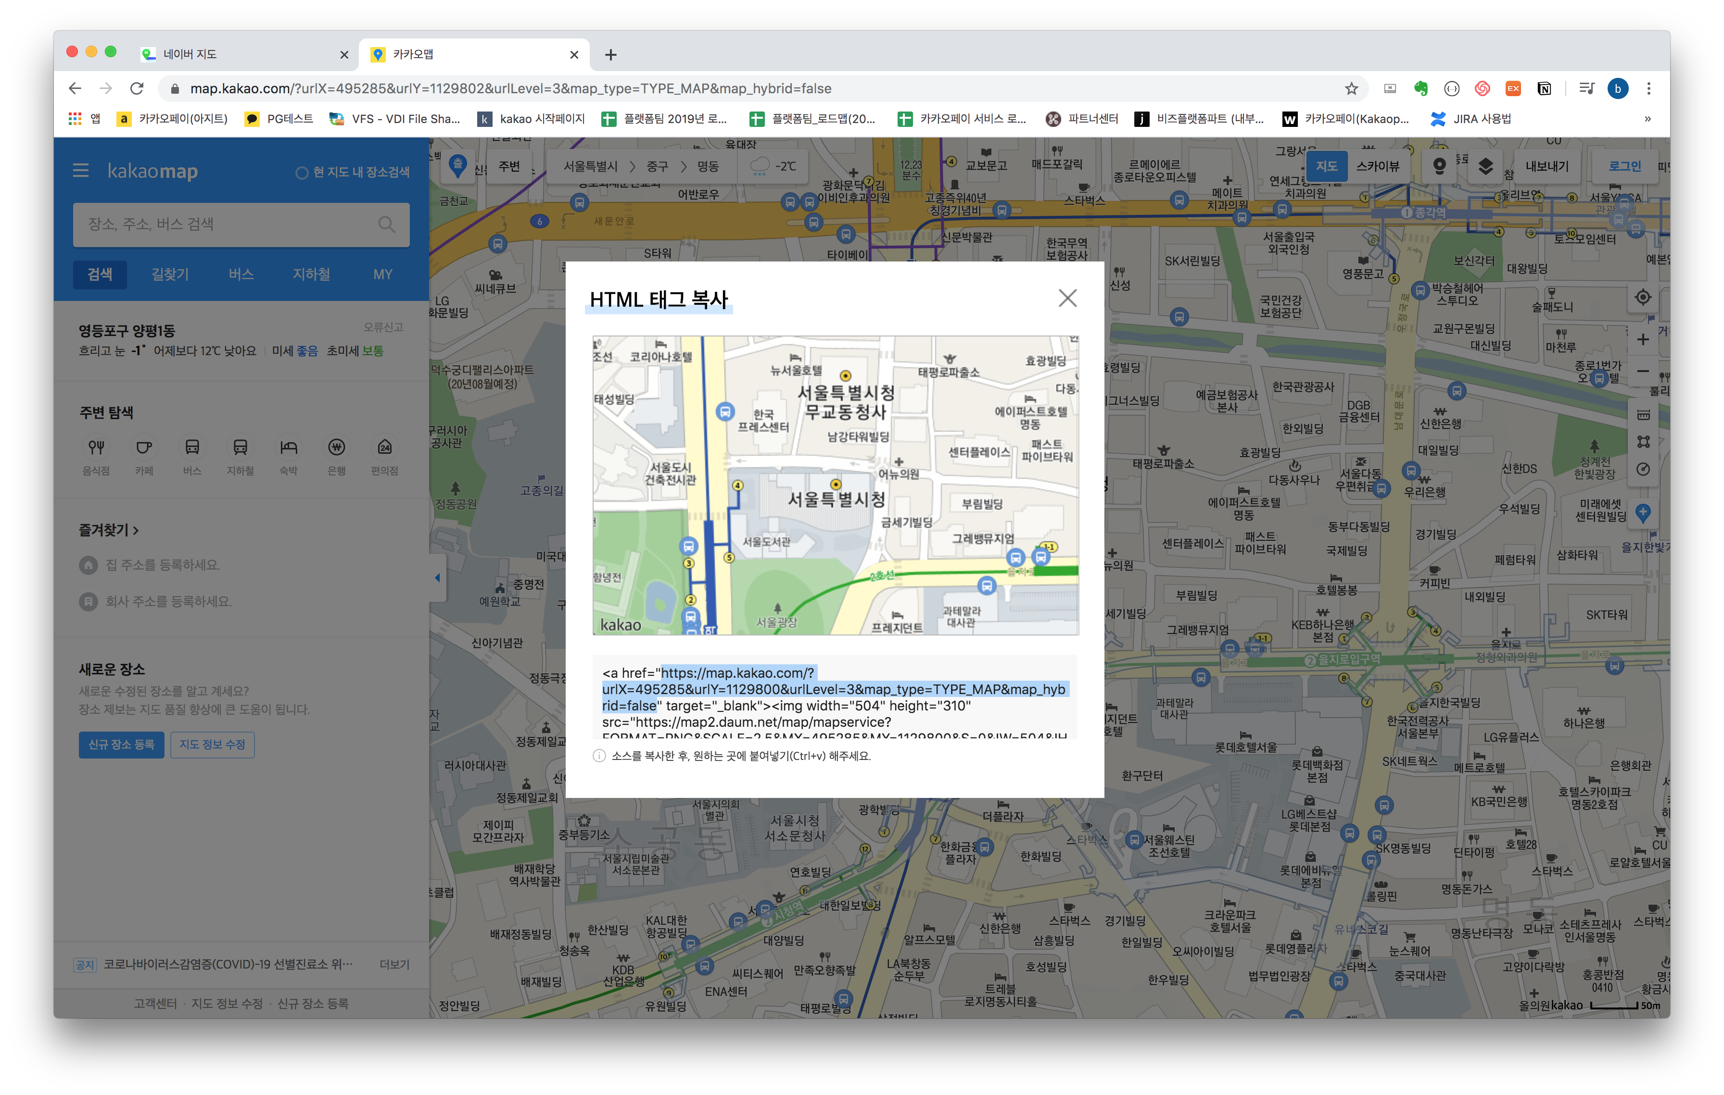Screen dimensions: 1724x1095
Task: Expand the 즐겨찾기 favorites section
Action: [109, 530]
